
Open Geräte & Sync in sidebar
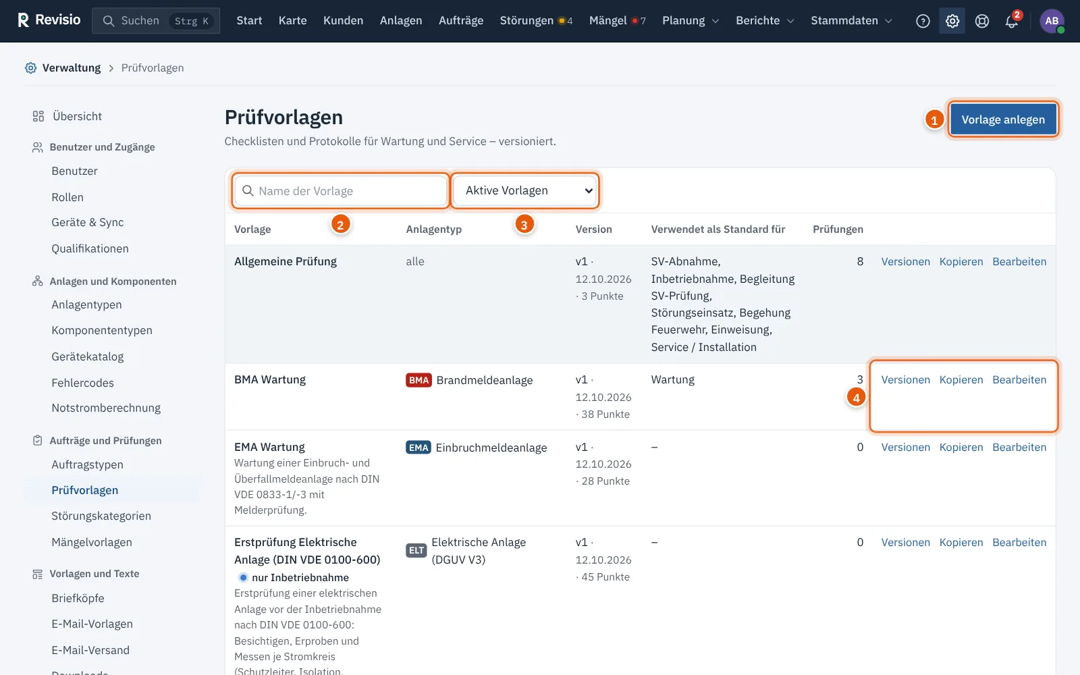pyautogui.click(x=88, y=223)
